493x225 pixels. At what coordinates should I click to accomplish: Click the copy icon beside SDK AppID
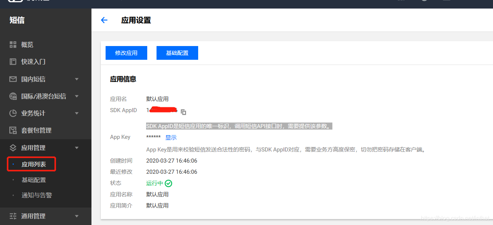coord(183,112)
